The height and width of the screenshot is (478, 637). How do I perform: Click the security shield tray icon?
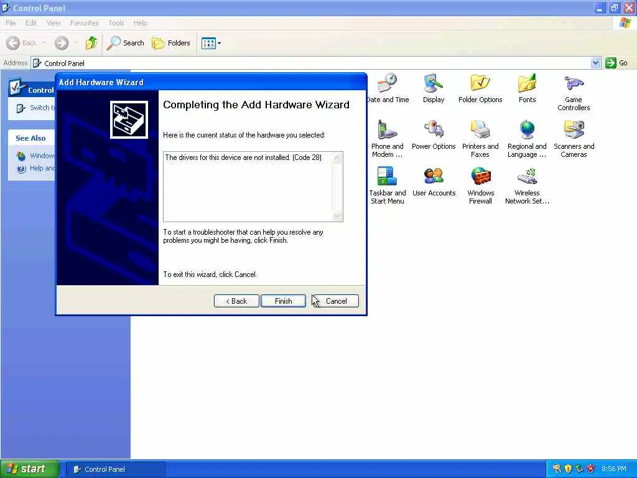[x=568, y=469]
